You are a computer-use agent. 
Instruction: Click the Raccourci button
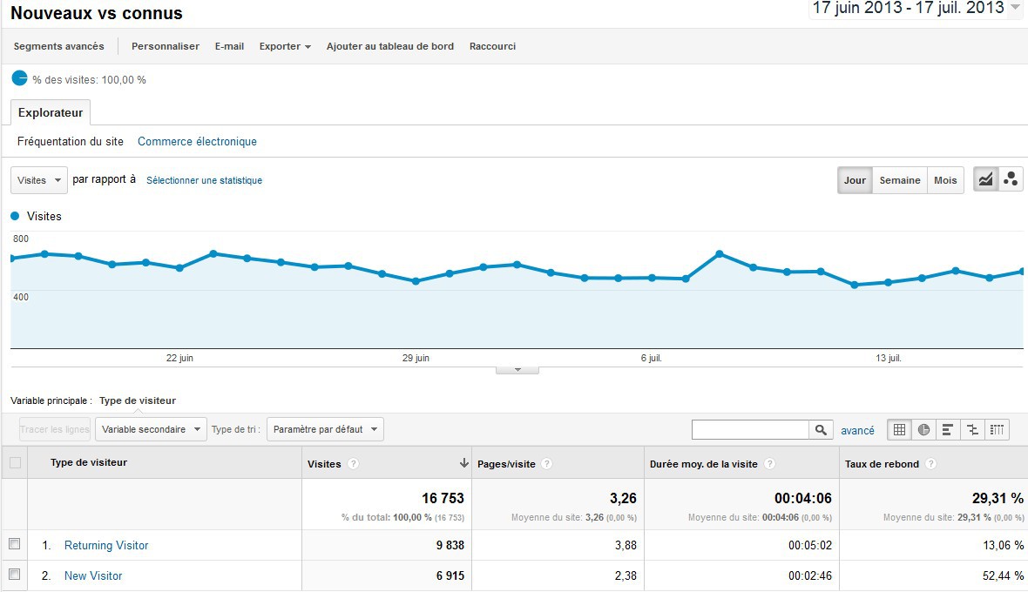coord(492,46)
